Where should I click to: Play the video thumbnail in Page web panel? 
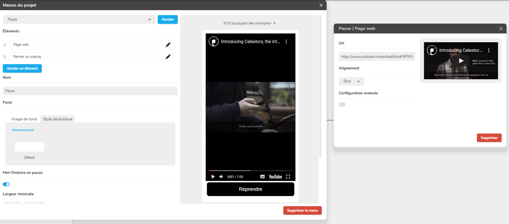pyautogui.click(x=461, y=61)
